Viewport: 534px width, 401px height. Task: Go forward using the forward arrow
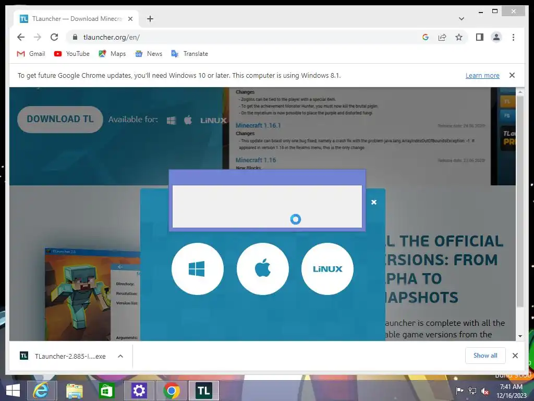38,37
